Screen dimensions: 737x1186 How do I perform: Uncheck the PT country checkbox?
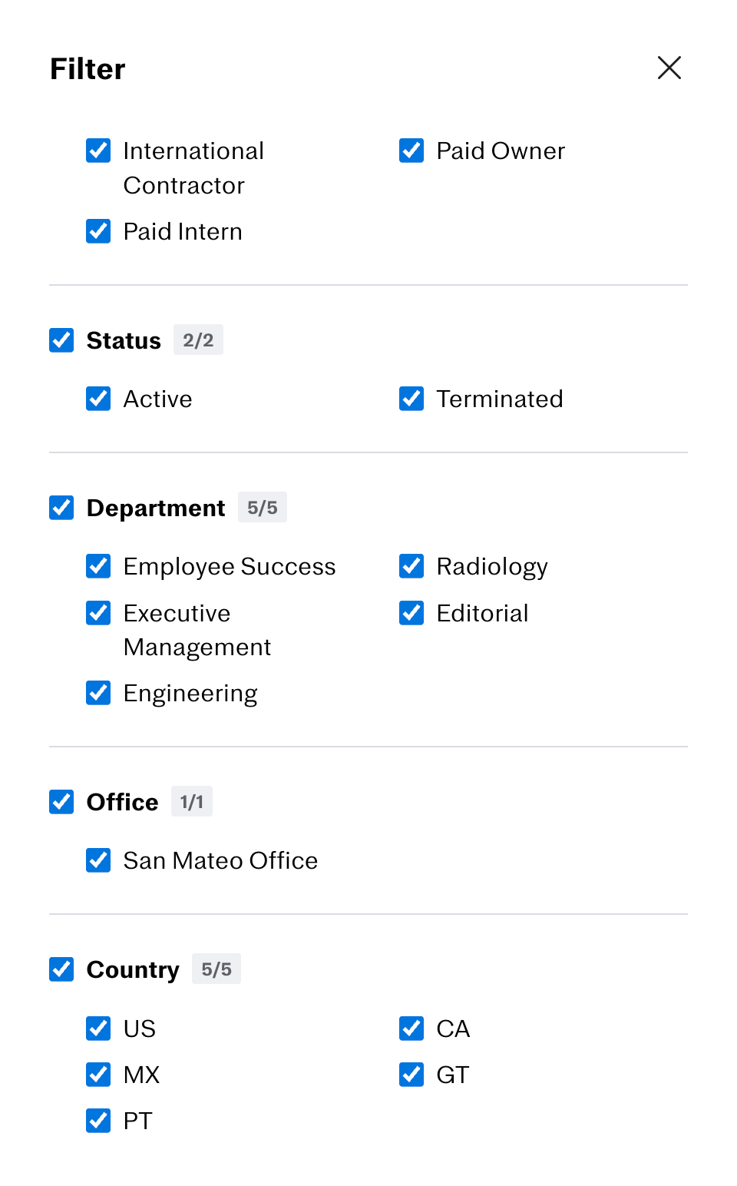[x=98, y=1121]
